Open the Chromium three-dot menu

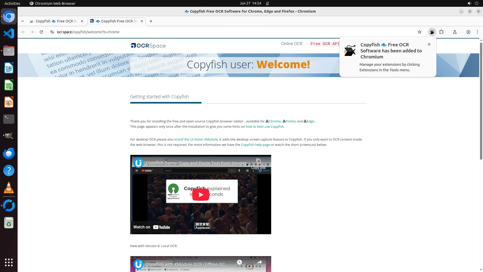coord(477,32)
